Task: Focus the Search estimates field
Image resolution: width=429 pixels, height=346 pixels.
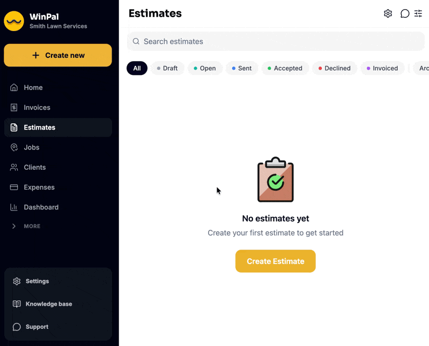Action: tap(276, 41)
